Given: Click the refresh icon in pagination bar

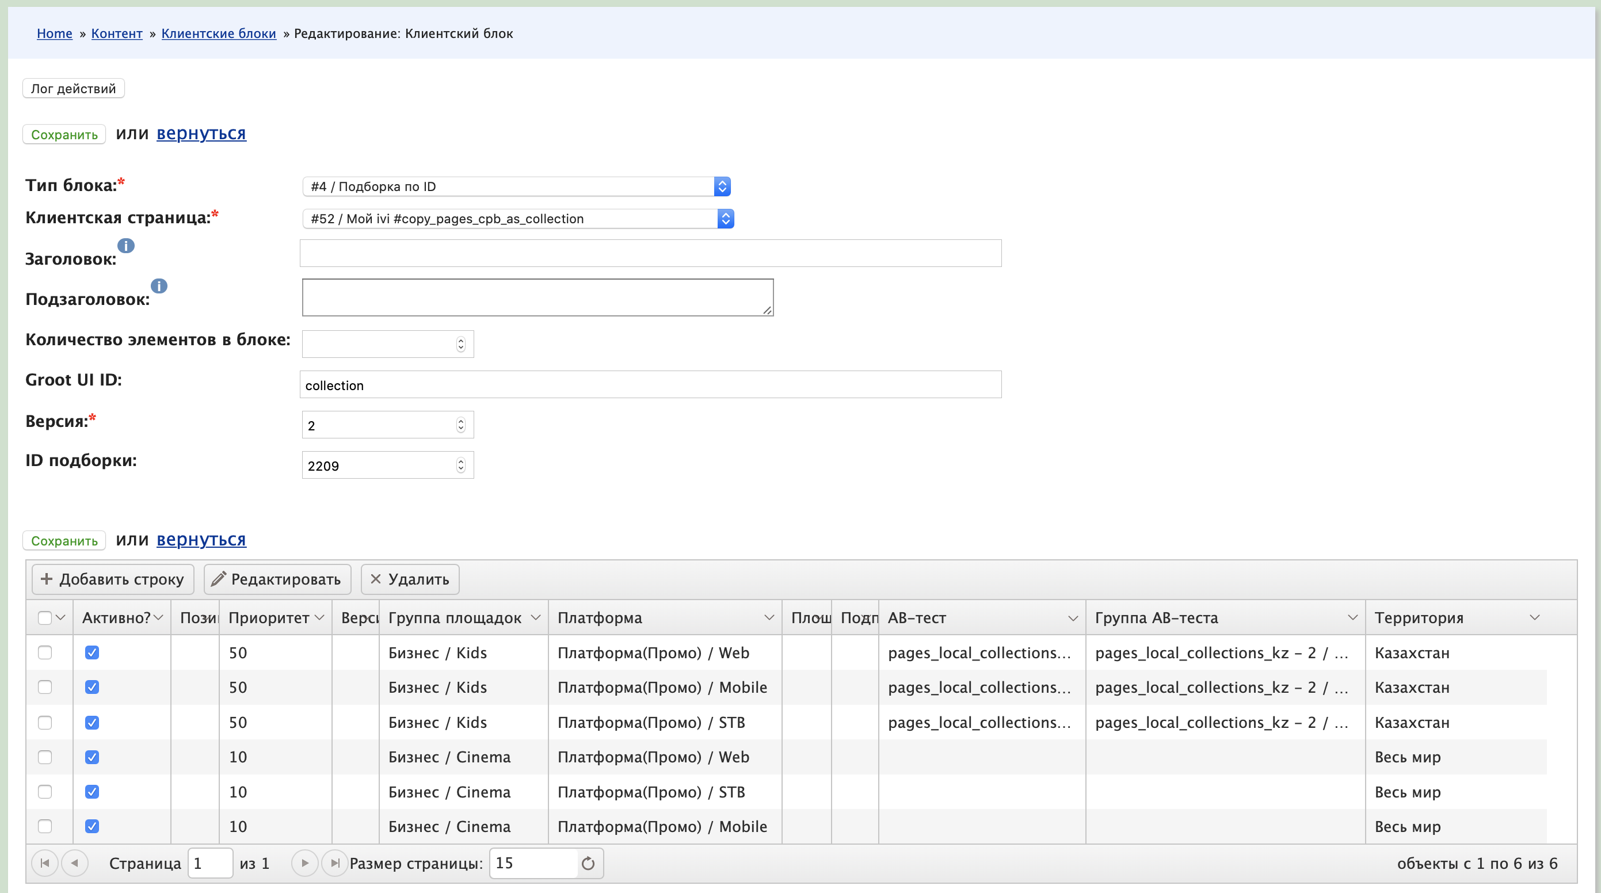Looking at the screenshot, I should coord(588,863).
